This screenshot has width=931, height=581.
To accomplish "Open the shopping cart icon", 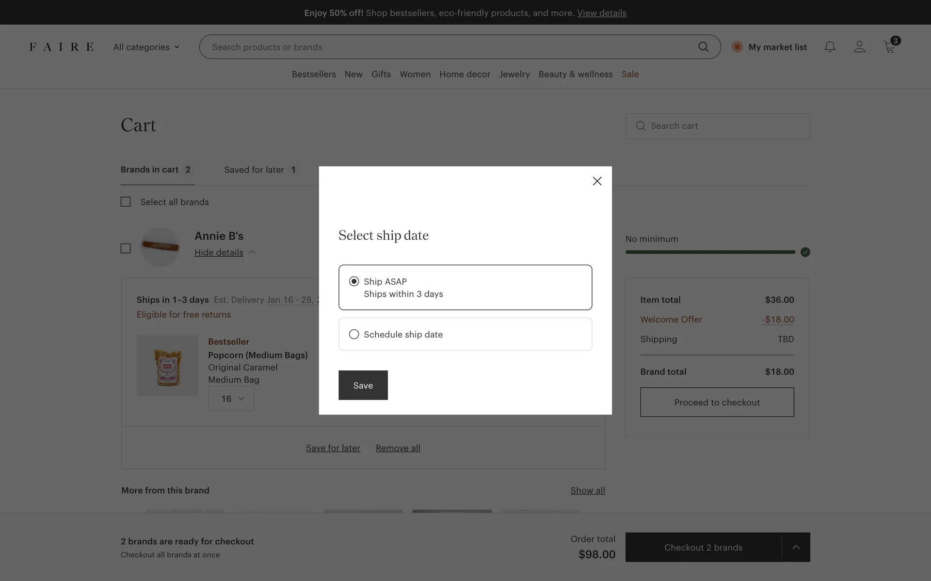I will click(889, 47).
